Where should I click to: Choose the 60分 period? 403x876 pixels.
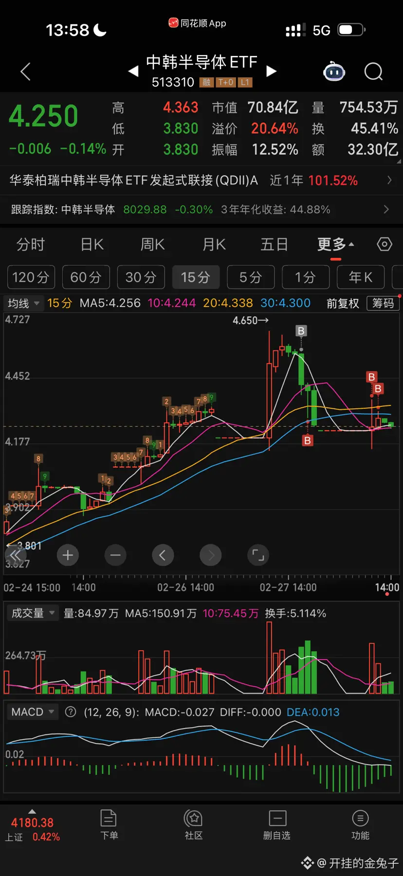coord(86,277)
